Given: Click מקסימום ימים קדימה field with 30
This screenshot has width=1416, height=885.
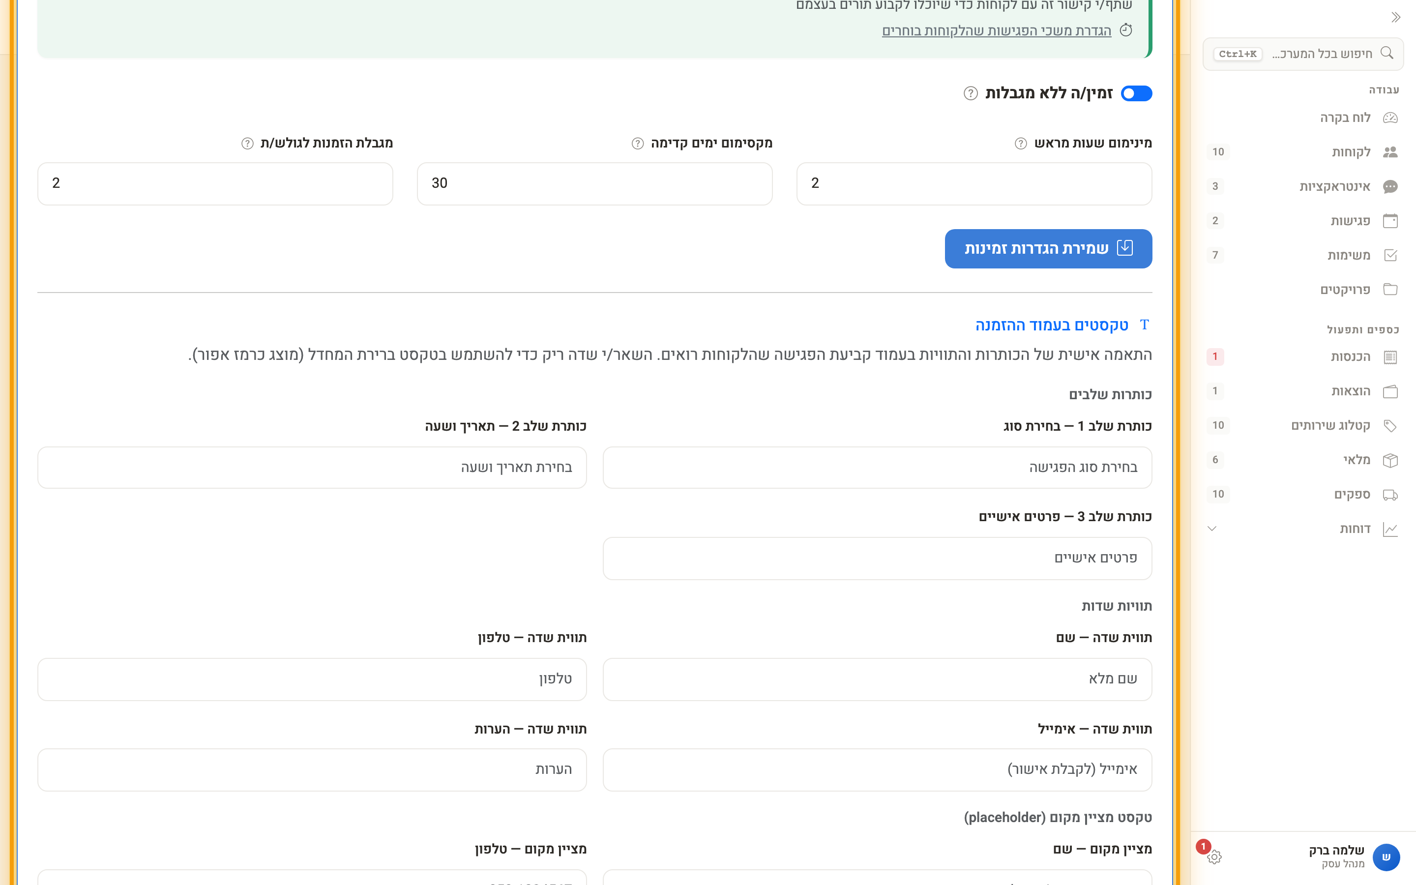Looking at the screenshot, I should coord(594,184).
